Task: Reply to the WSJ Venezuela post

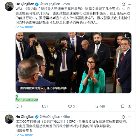Action: 19,106
